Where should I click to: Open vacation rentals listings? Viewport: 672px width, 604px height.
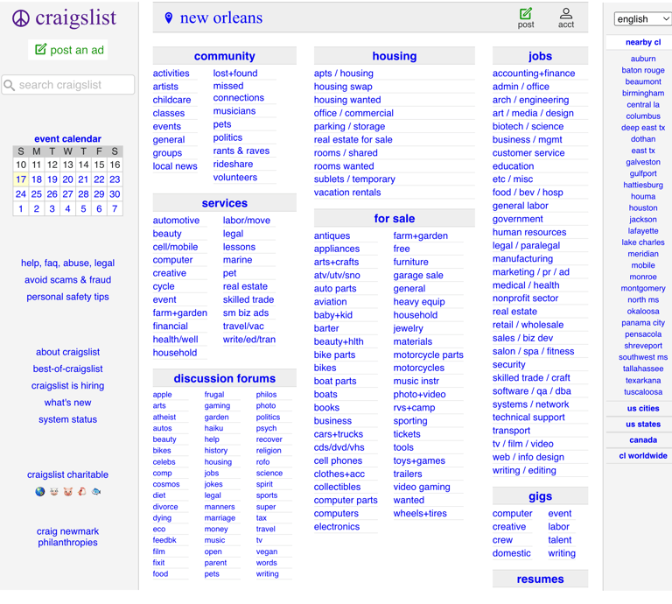[347, 193]
